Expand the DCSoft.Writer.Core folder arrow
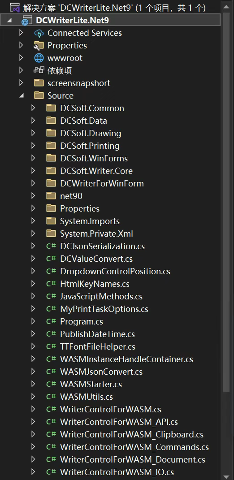Viewport: 234px width, 480px height. pyautogui.click(x=33, y=171)
